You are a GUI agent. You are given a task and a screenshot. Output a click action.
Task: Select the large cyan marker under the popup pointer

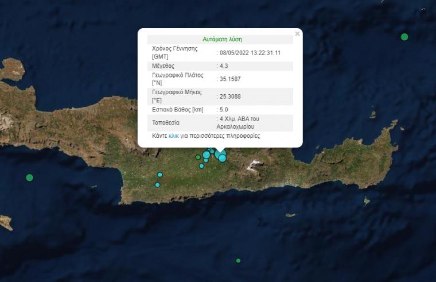pos(222,158)
